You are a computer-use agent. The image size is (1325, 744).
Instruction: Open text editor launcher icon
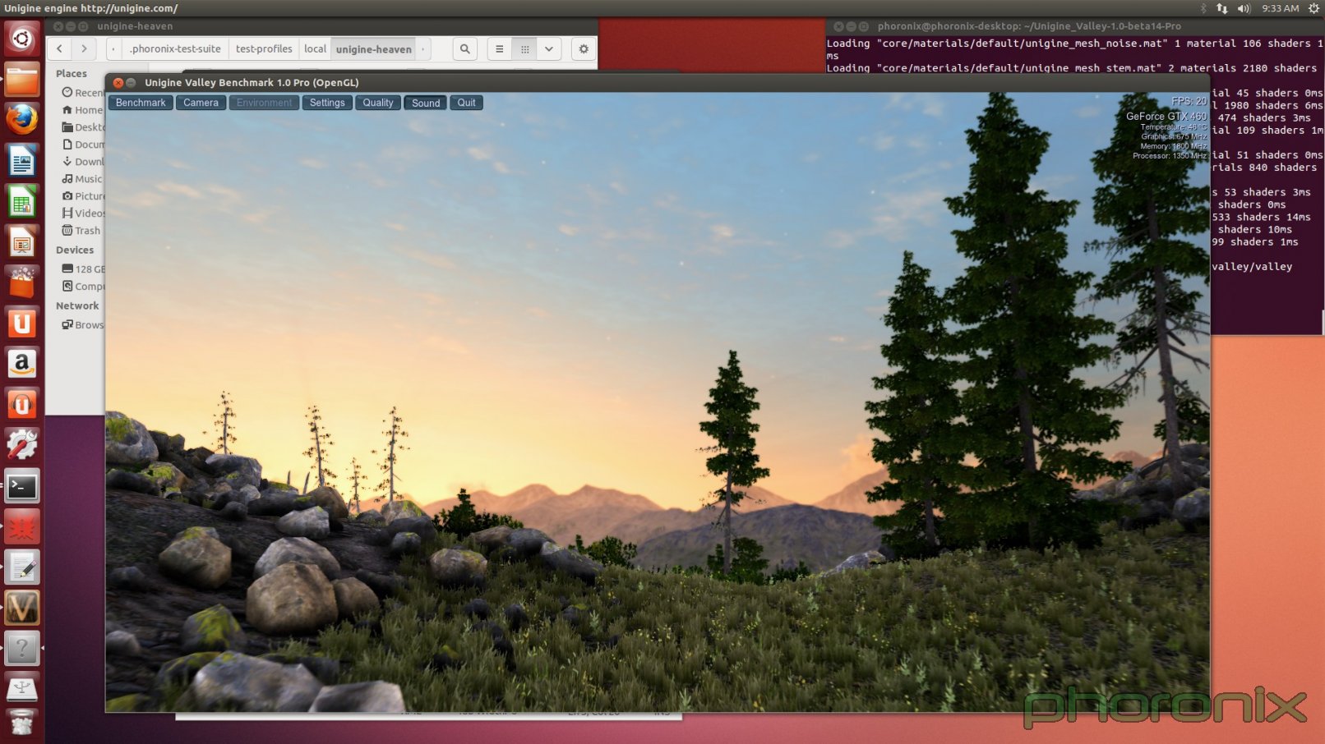22,567
